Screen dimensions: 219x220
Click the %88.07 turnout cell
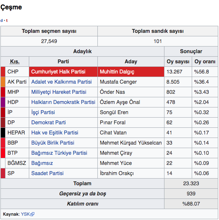coord(191,204)
